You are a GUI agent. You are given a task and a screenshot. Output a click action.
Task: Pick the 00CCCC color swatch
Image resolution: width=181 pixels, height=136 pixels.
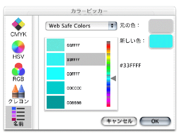[55, 88]
